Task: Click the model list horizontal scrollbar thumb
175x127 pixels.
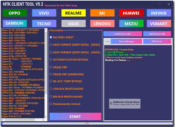Action: tap(20, 120)
